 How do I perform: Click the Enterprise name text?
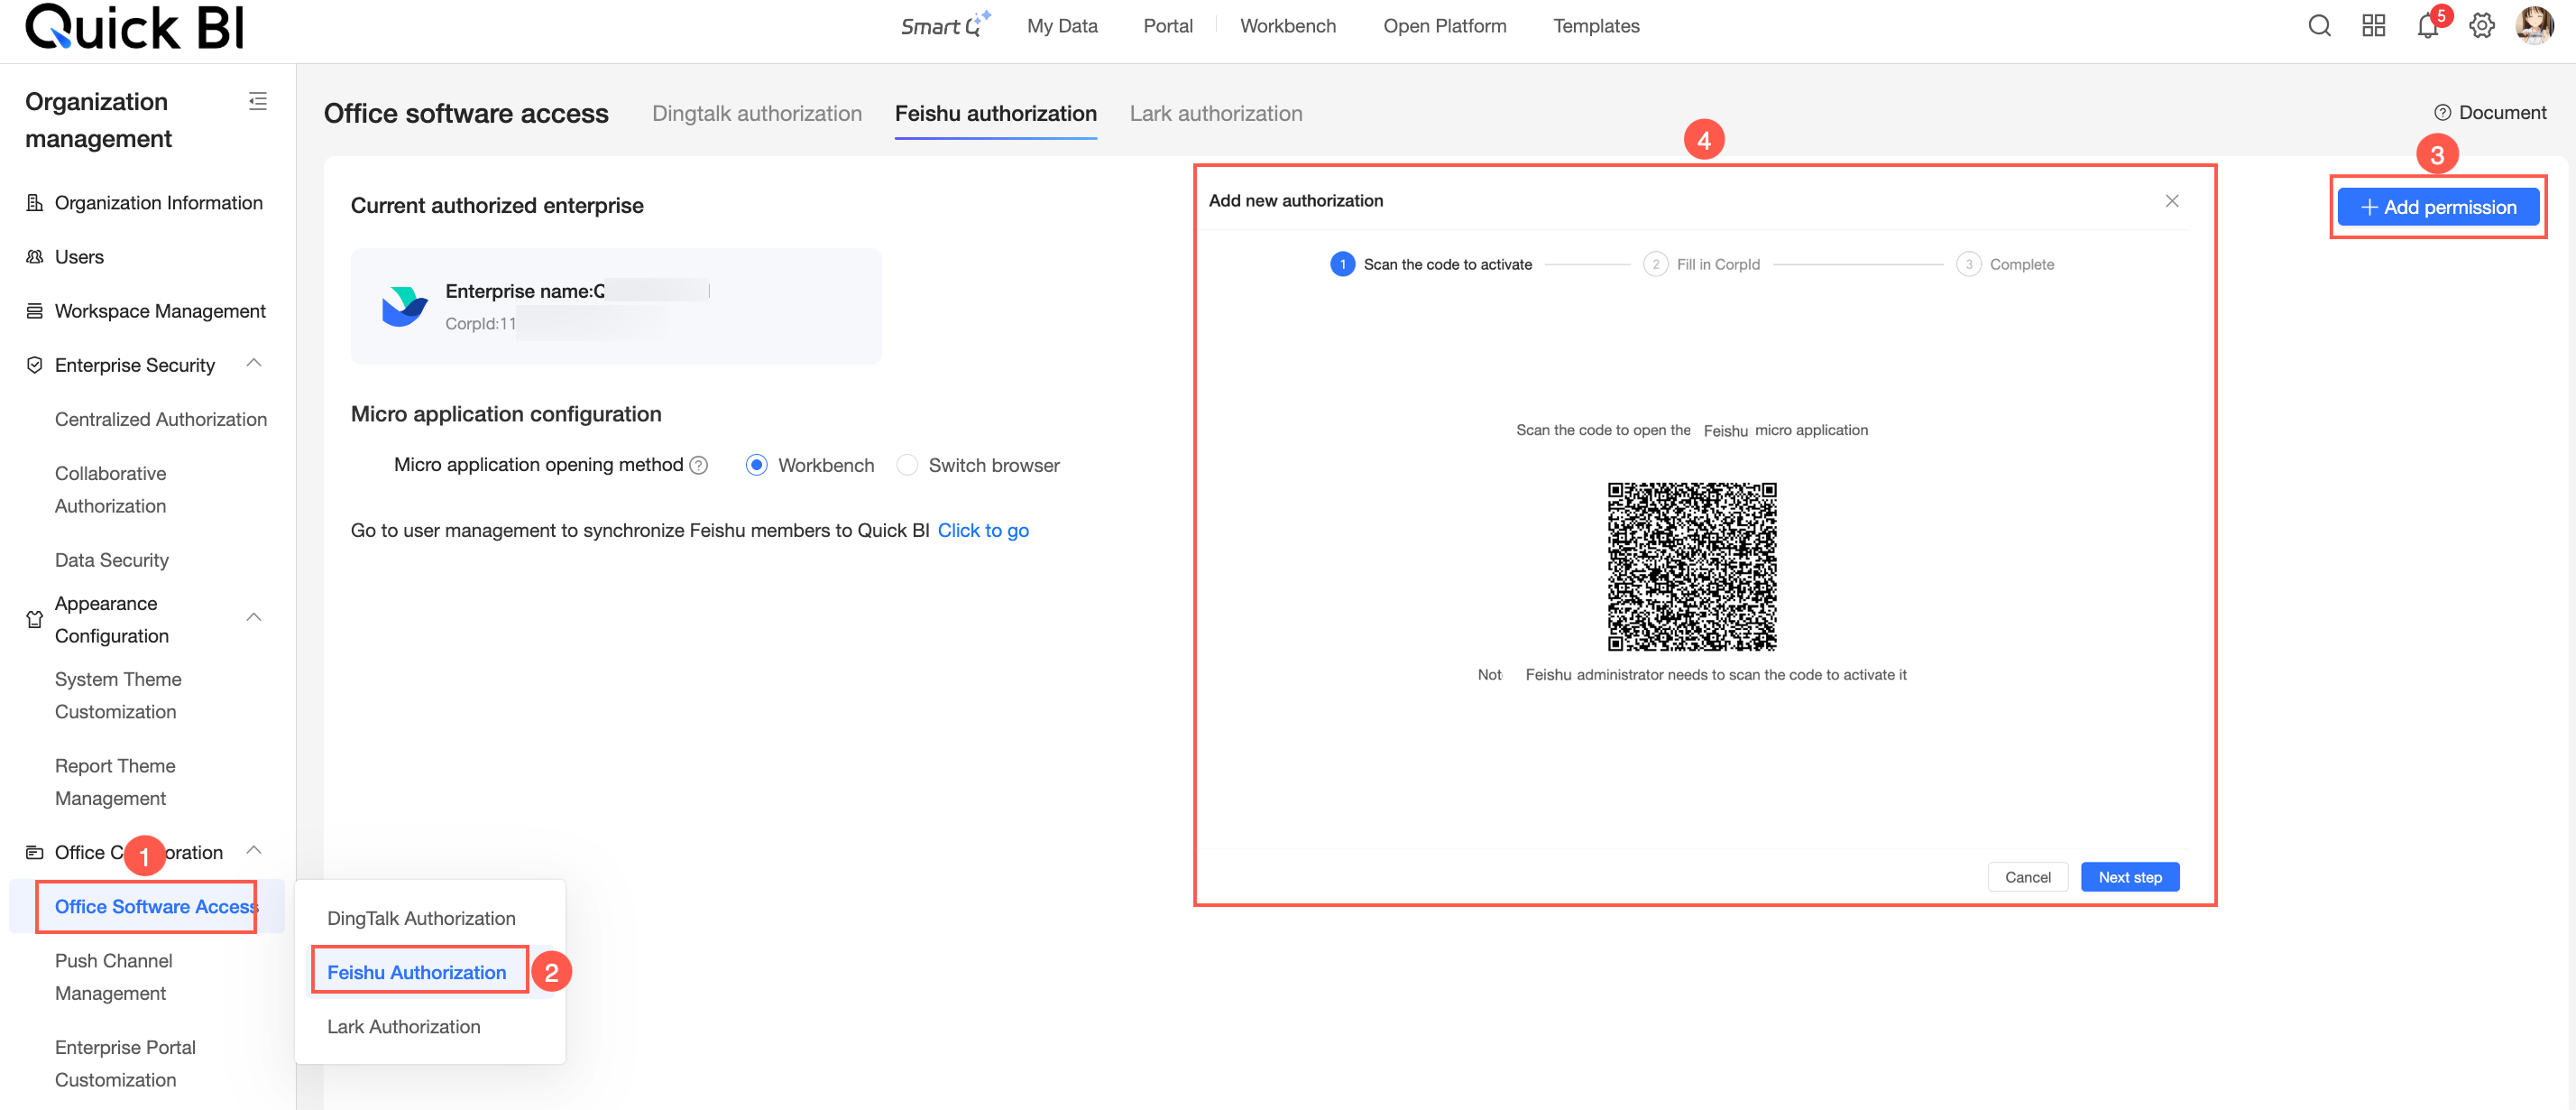click(x=525, y=291)
